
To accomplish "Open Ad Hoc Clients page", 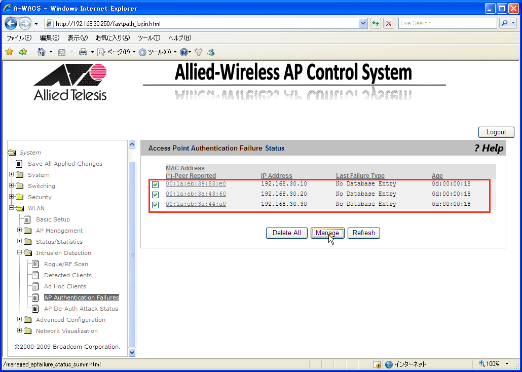I will point(65,286).
